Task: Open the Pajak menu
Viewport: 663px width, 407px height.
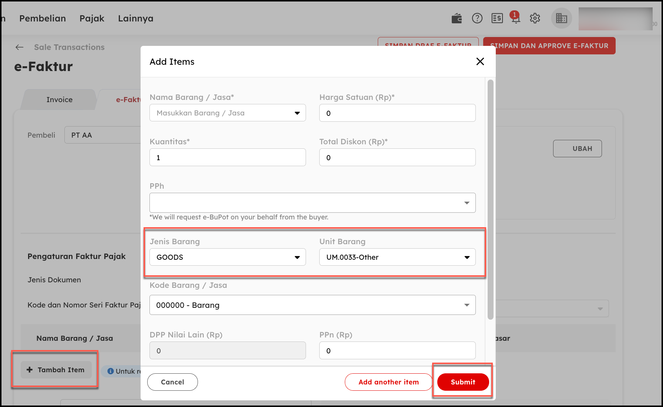Action: [92, 18]
